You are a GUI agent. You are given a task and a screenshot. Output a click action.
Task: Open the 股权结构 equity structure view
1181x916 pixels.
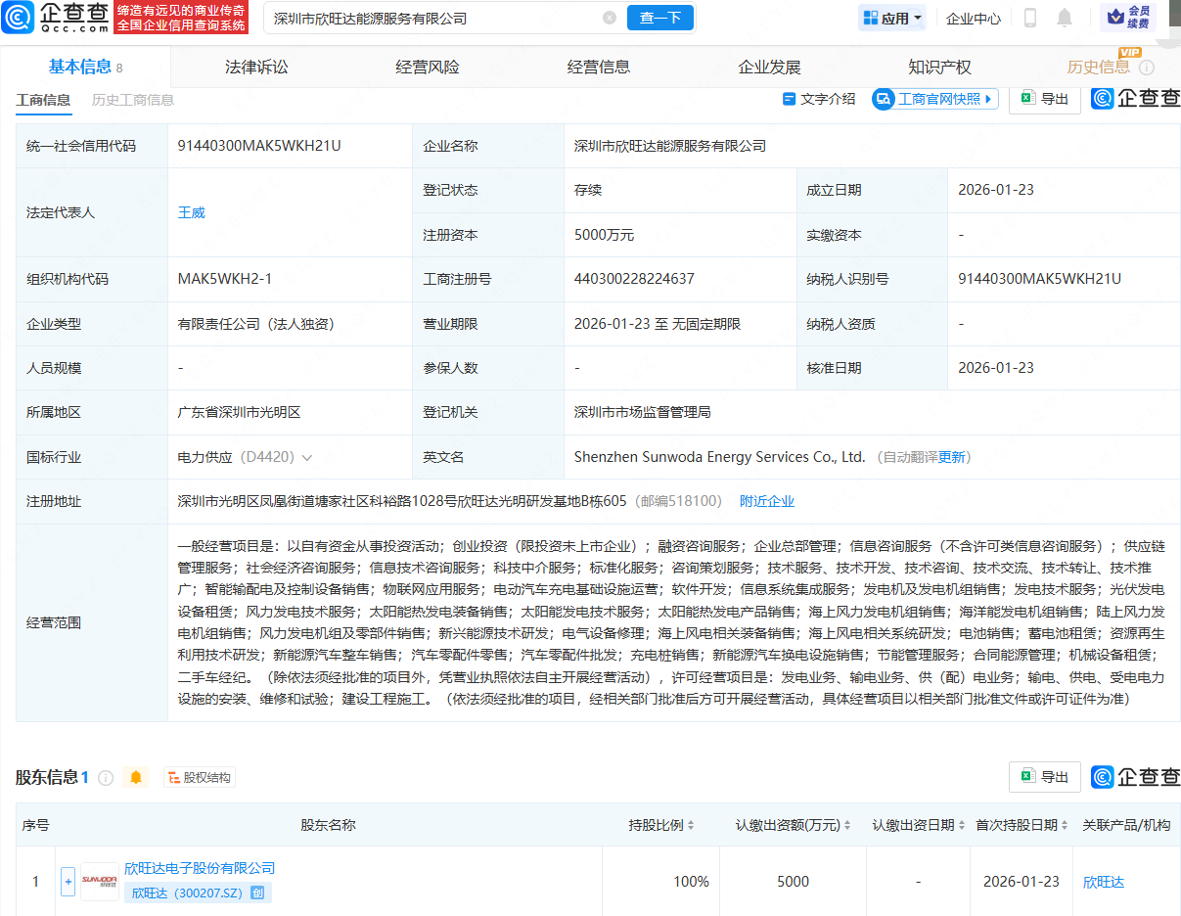[199, 776]
